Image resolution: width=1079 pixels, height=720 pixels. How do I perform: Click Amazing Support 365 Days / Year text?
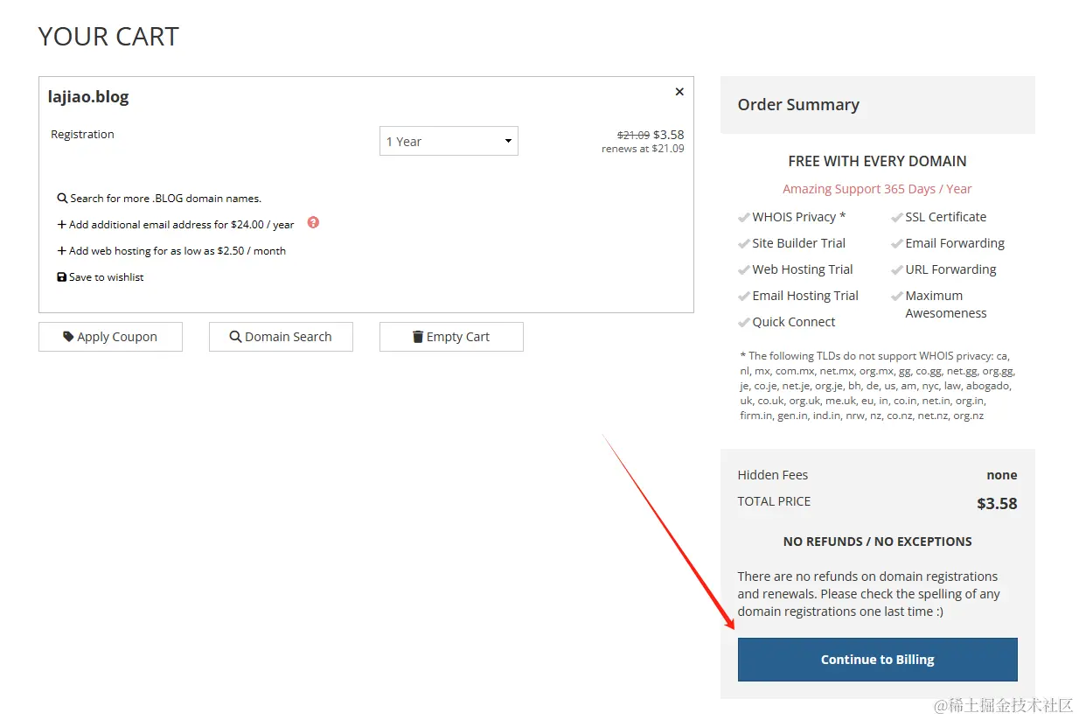(877, 189)
